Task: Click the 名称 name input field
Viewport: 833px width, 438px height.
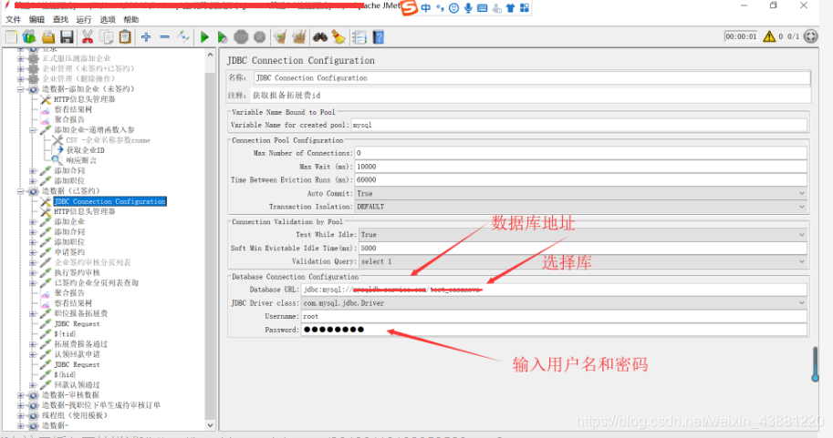Action: tap(532, 78)
